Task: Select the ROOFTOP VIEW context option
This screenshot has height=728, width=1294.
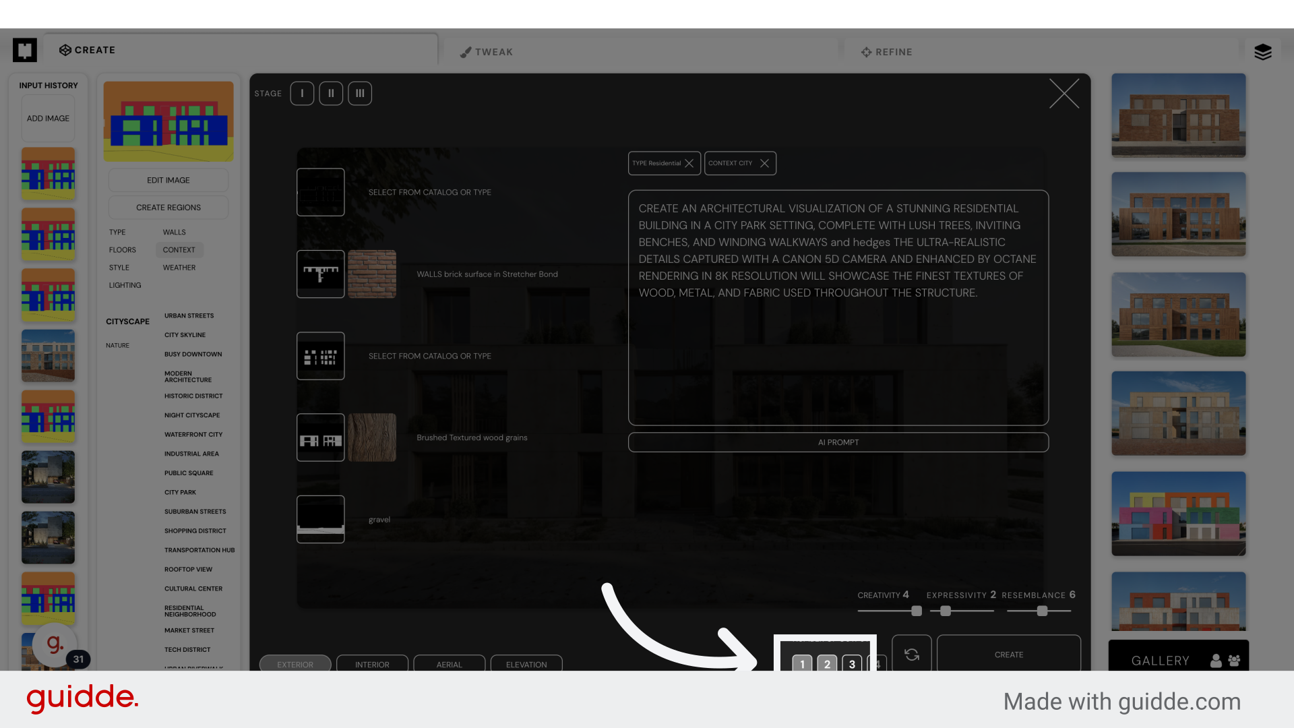Action: 188,569
